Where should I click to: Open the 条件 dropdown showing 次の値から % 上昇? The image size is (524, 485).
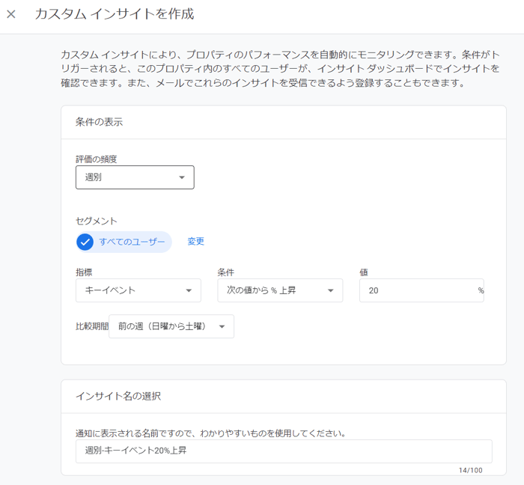pyautogui.click(x=280, y=290)
